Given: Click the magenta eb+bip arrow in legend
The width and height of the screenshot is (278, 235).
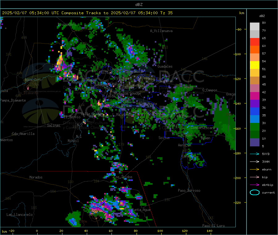Looking at the screenshot, I should pos(255,185).
